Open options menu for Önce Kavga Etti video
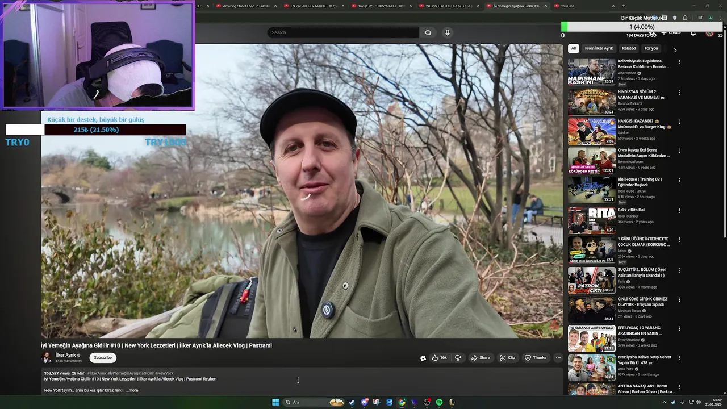This screenshot has width=727, height=409. 679,151
